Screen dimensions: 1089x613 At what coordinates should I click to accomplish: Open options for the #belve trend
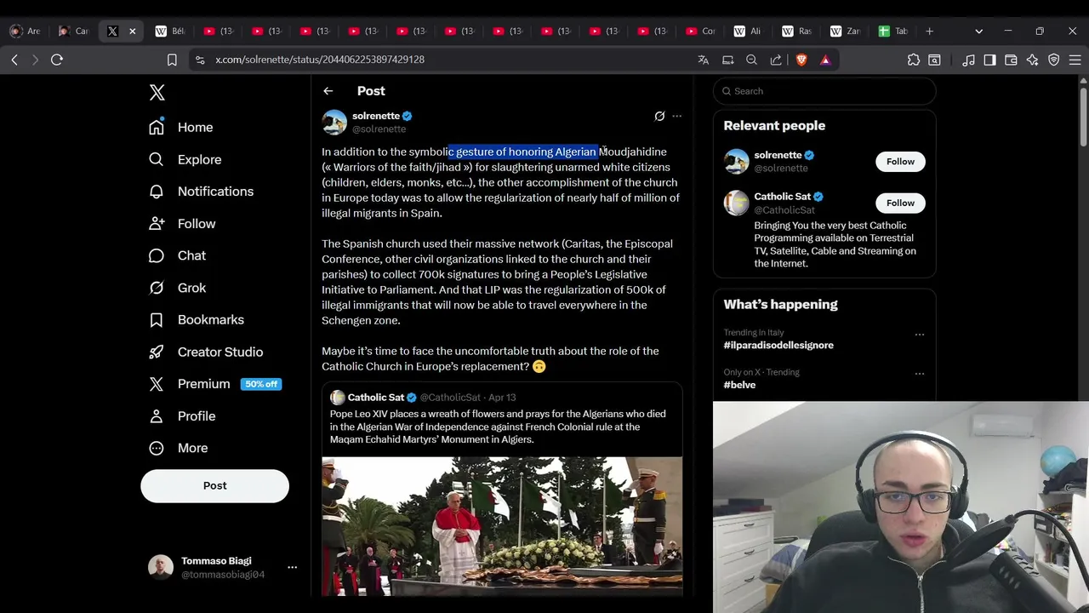point(919,374)
